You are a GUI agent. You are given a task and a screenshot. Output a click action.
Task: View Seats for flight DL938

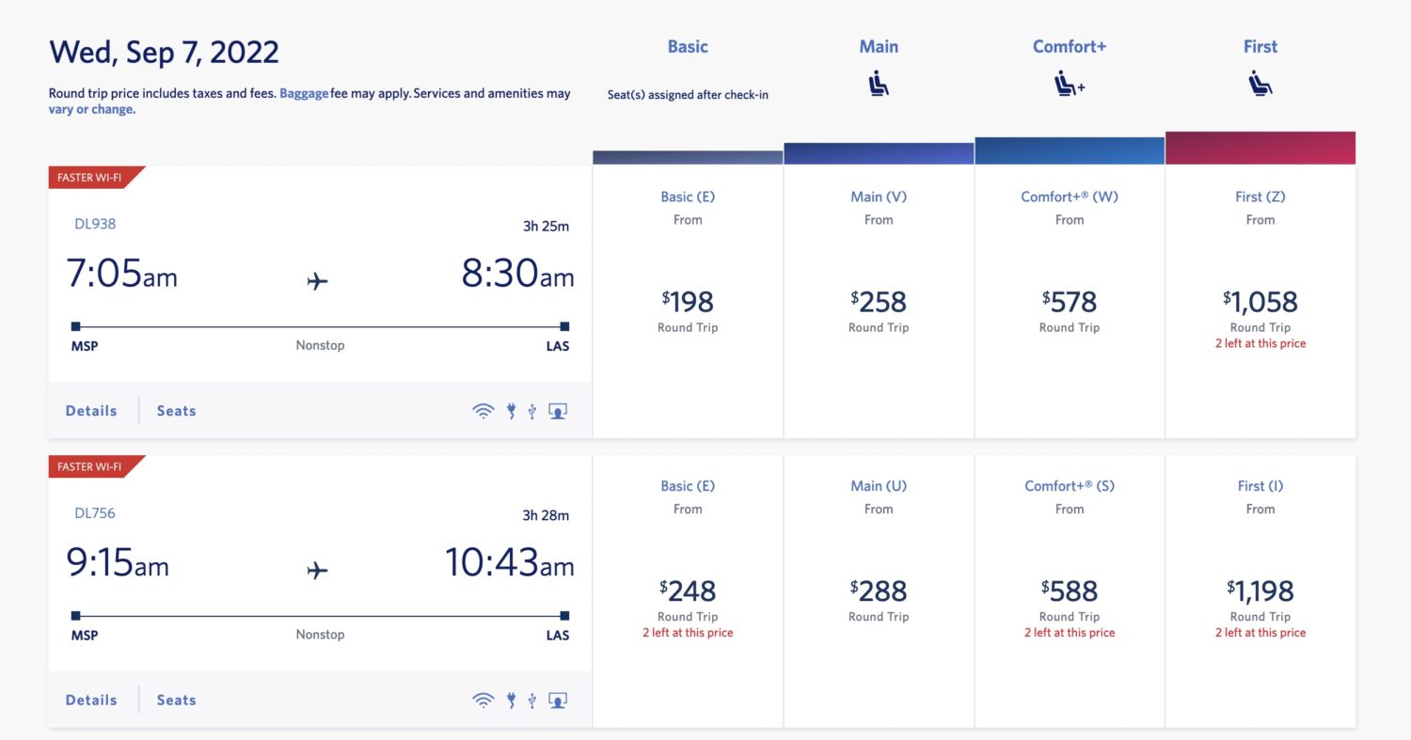pos(175,410)
